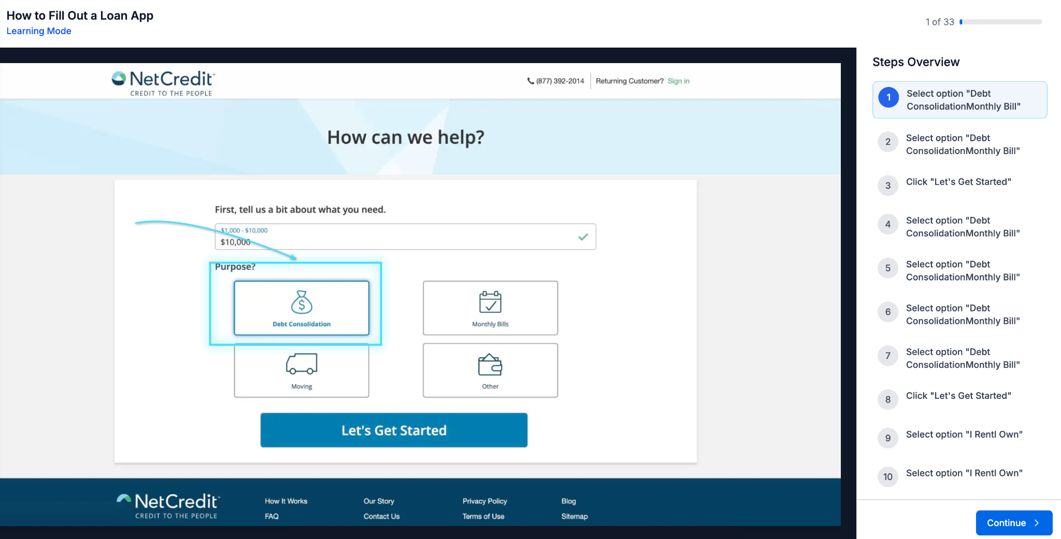The width and height of the screenshot is (1061, 539).
Task: Open the loan amount $10,000 dropdown
Action: [x=405, y=237]
